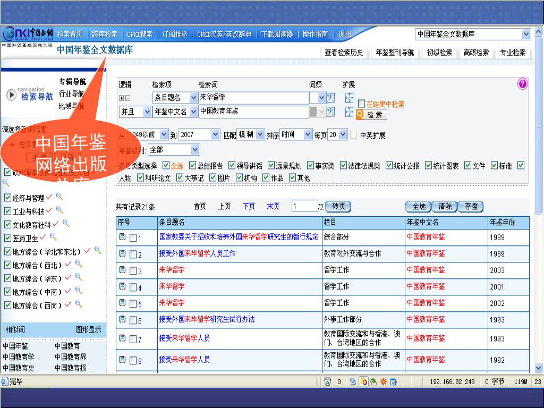
Task: Click the purple help question mark icon
Action: [522, 83]
